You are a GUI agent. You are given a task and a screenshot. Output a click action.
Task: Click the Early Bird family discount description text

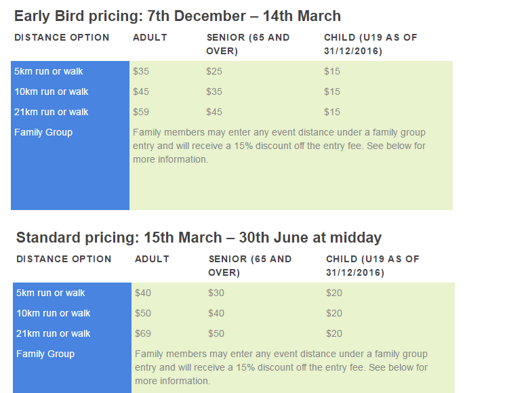point(279,146)
